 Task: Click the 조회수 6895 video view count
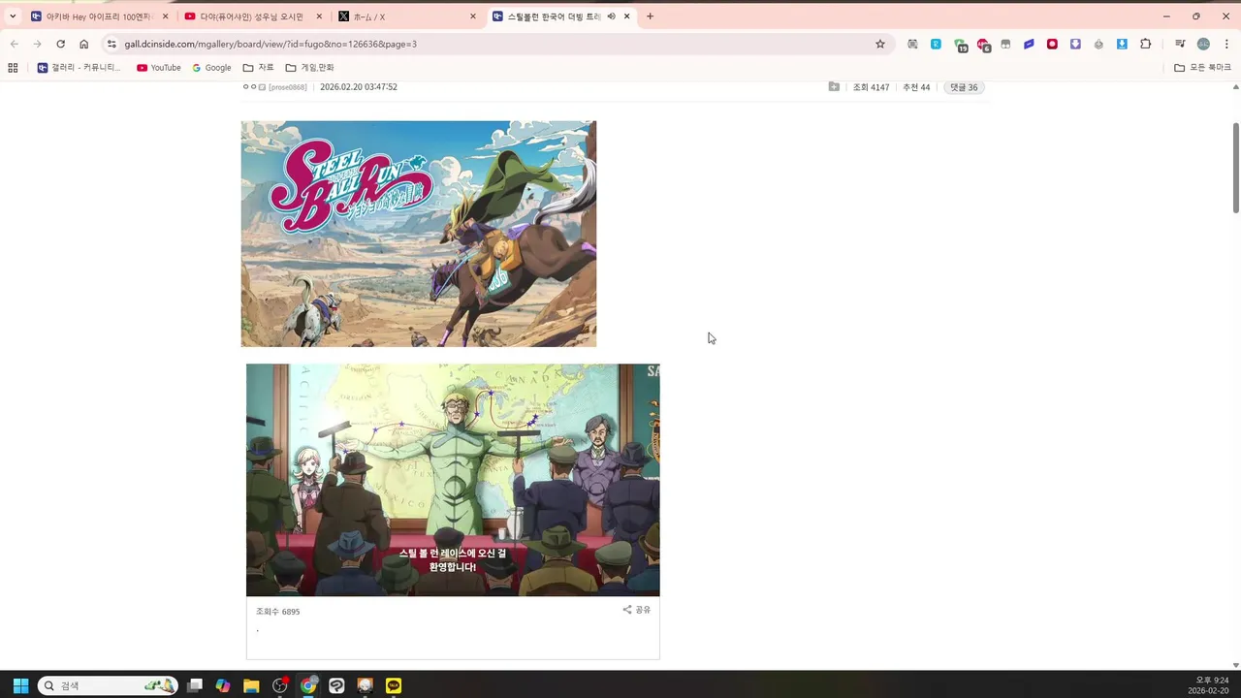click(278, 612)
